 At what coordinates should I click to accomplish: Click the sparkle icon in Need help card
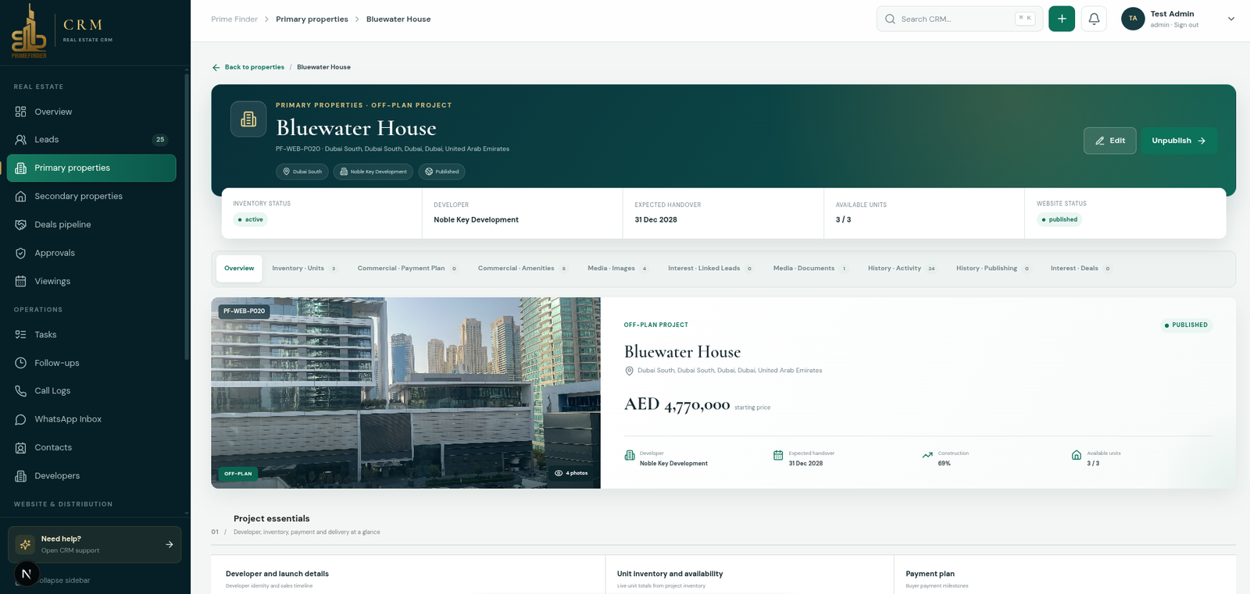click(x=26, y=544)
